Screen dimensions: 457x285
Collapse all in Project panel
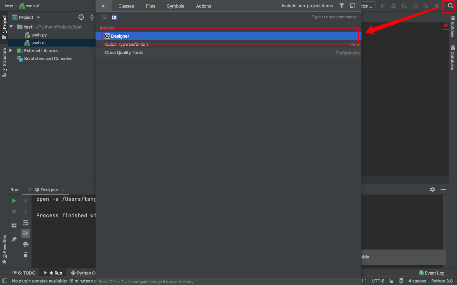point(92,17)
